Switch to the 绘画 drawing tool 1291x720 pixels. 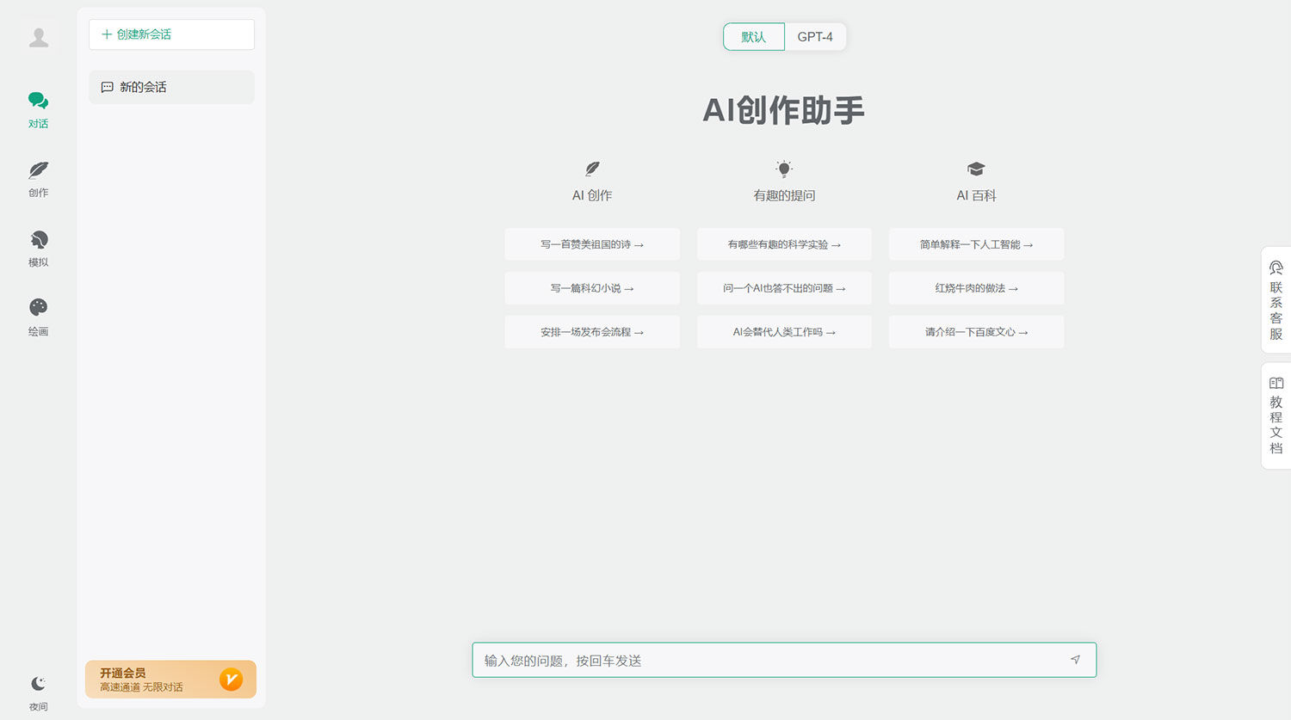coord(38,316)
